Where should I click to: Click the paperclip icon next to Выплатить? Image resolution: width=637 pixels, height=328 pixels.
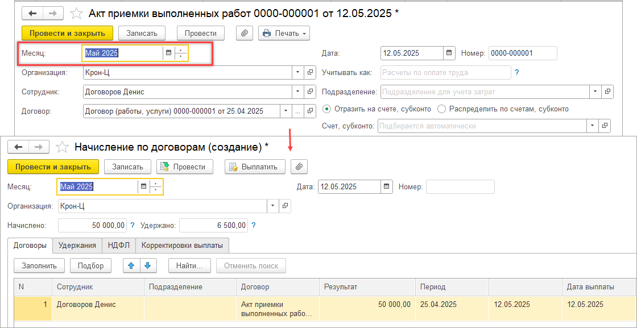(x=299, y=167)
